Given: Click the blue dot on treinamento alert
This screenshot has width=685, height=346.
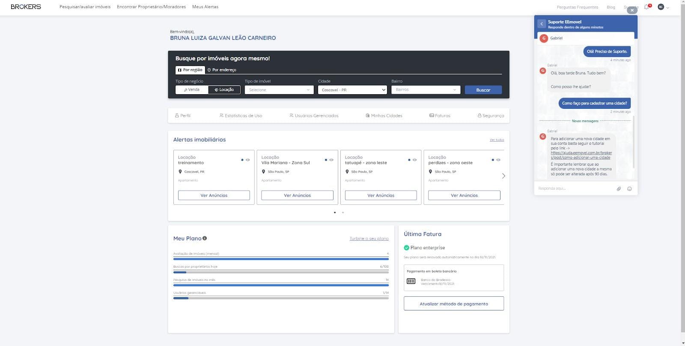Looking at the screenshot, I should point(242,160).
